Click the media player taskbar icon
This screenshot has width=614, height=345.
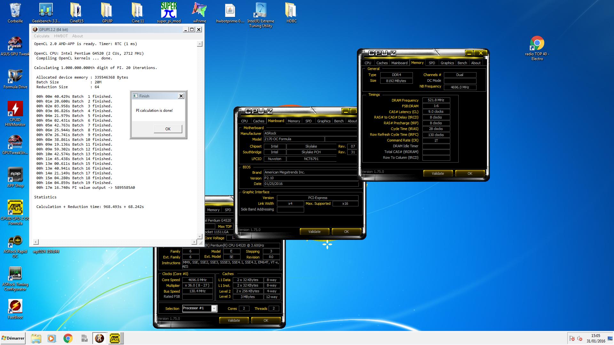pyautogui.click(x=51, y=338)
